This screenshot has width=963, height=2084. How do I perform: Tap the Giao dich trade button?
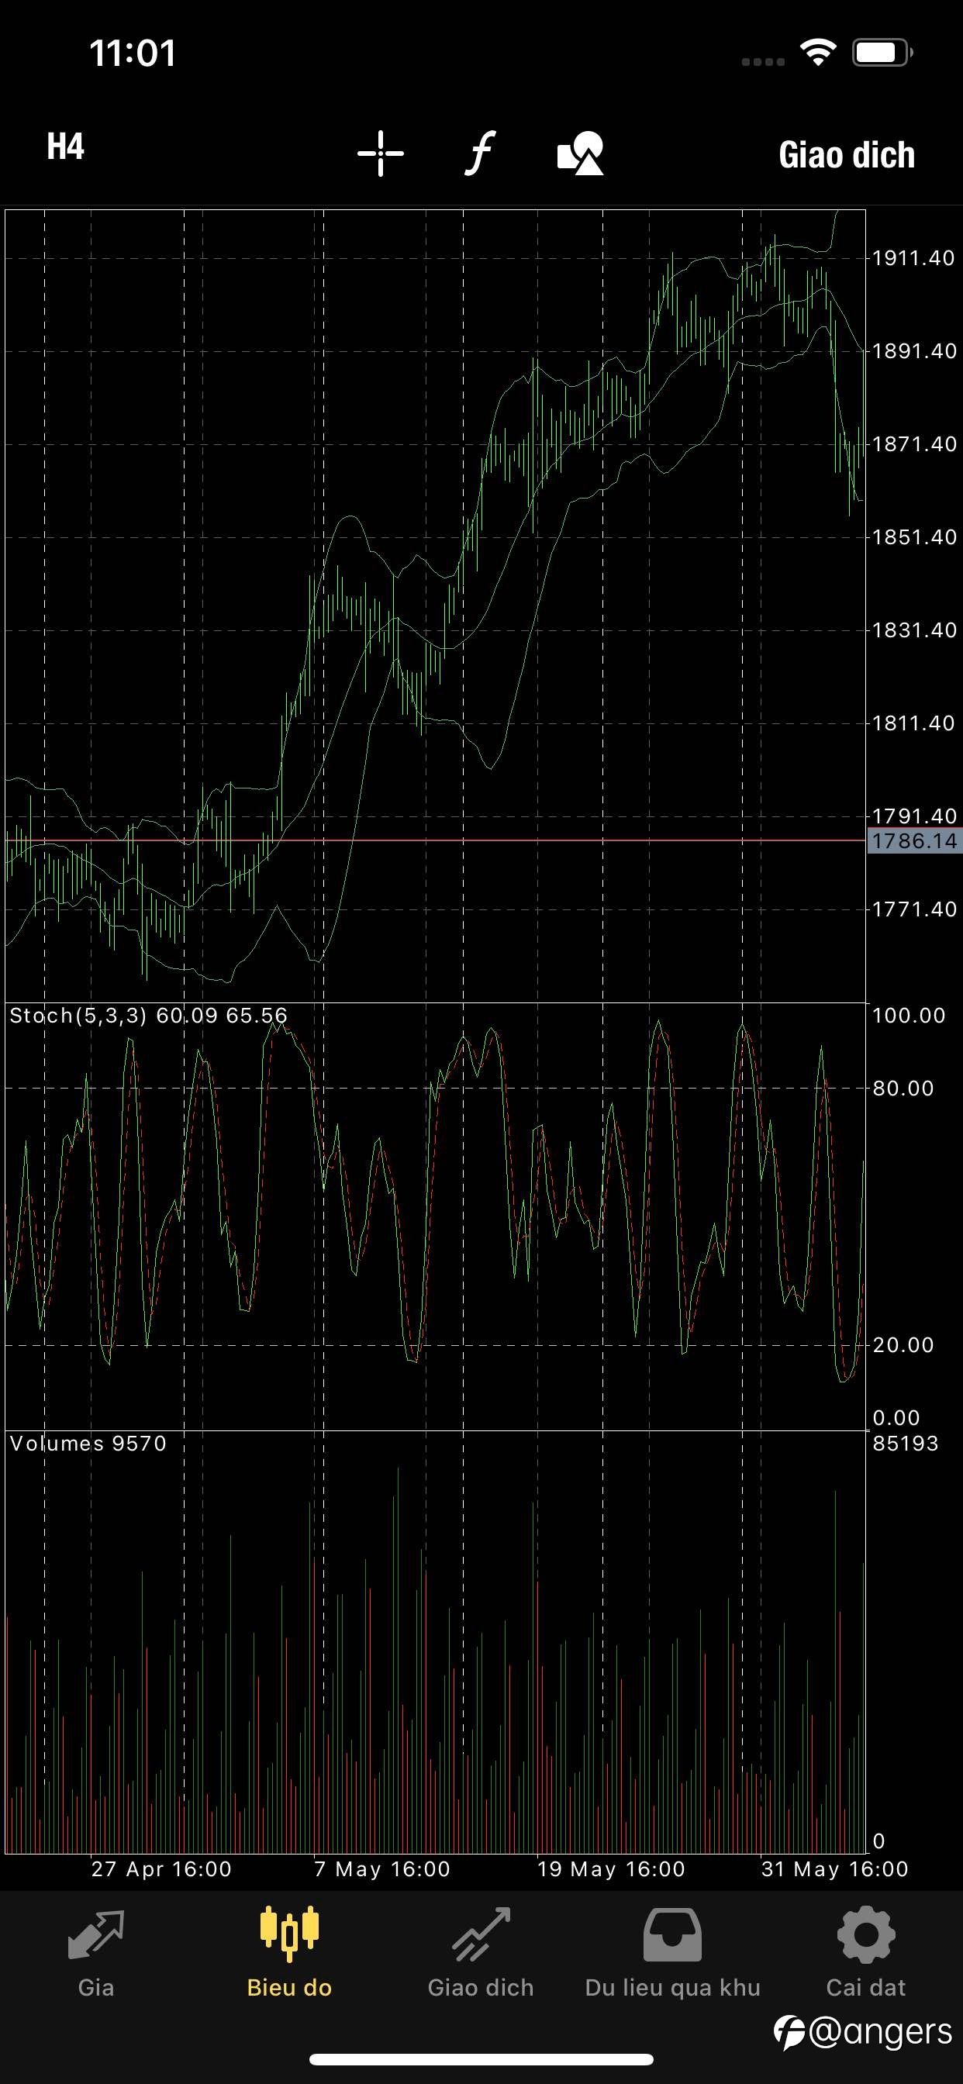[847, 154]
